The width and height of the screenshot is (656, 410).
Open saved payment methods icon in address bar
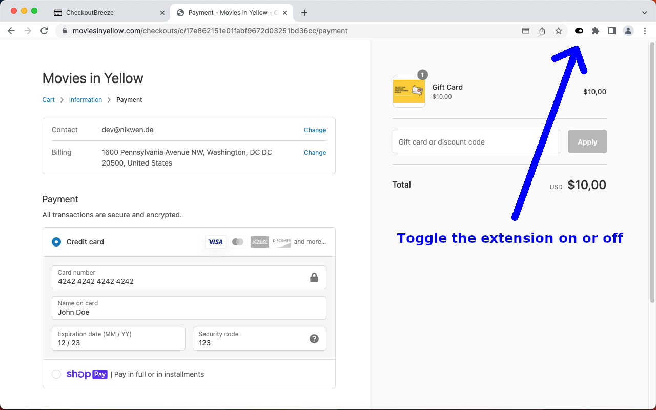click(526, 31)
